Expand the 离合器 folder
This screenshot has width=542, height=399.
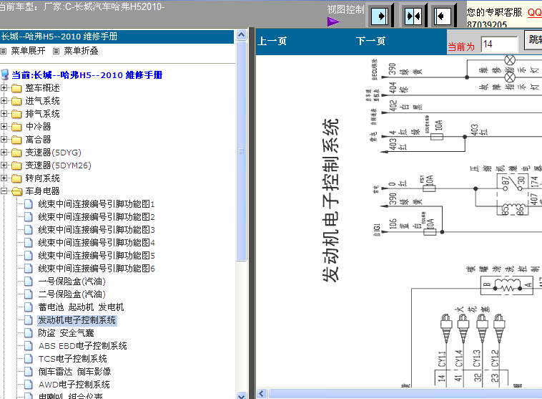tap(4, 139)
